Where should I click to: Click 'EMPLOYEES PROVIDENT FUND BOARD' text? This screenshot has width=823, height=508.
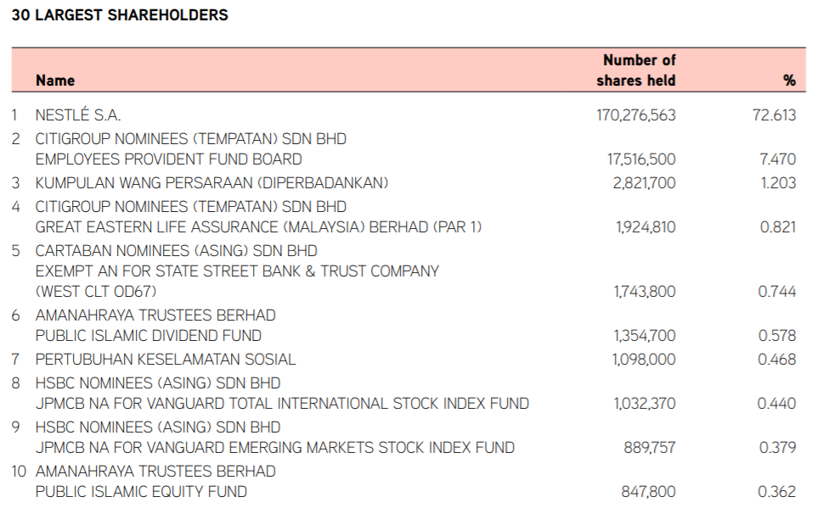(168, 159)
